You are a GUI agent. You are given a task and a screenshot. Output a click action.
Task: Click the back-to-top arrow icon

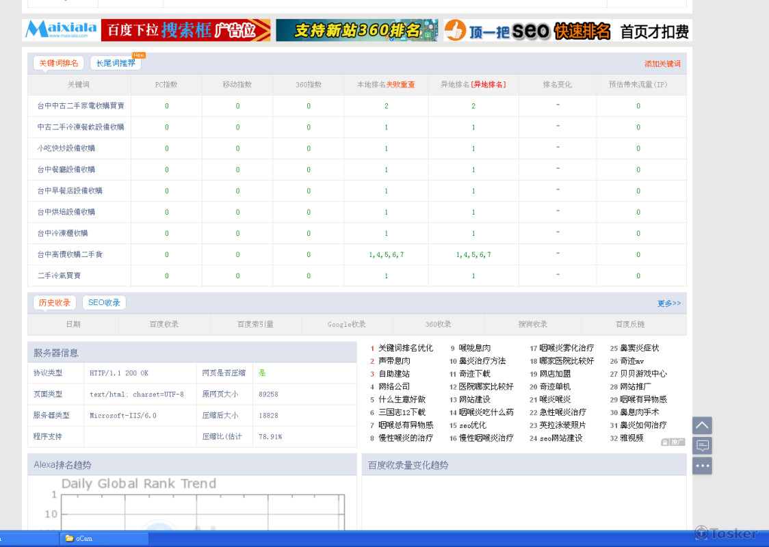[x=702, y=425]
